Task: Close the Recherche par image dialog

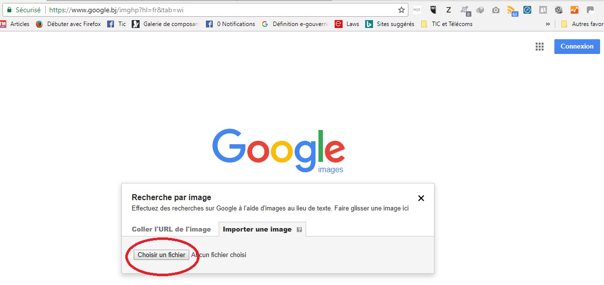Action: (x=421, y=198)
